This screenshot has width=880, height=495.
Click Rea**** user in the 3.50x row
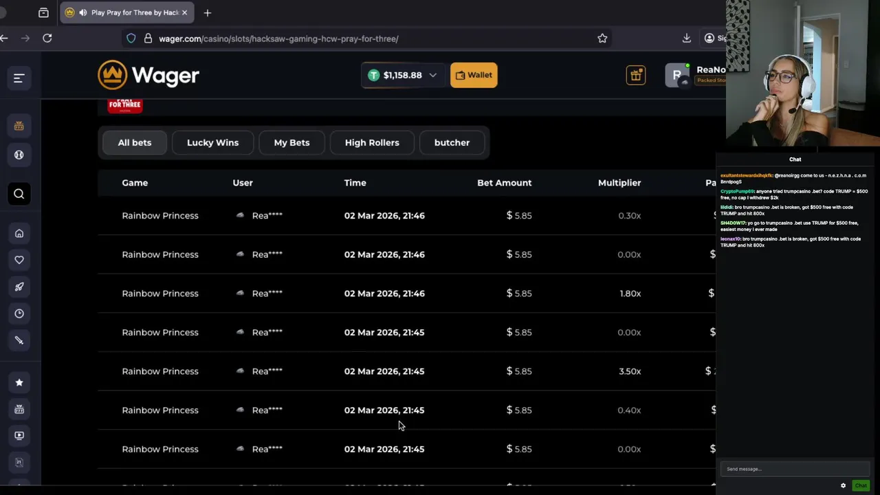coord(267,371)
